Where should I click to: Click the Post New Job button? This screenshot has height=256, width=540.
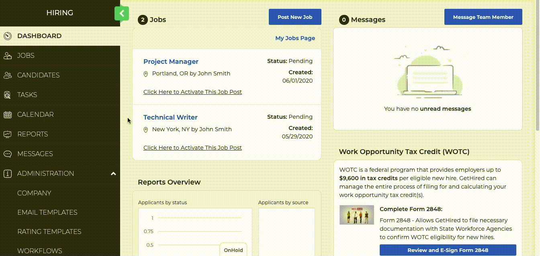pyautogui.click(x=295, y=17)
